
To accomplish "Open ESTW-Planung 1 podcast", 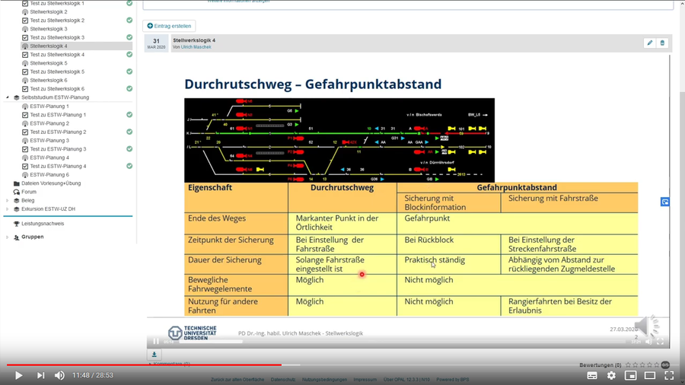I will [x=49, y=106].
